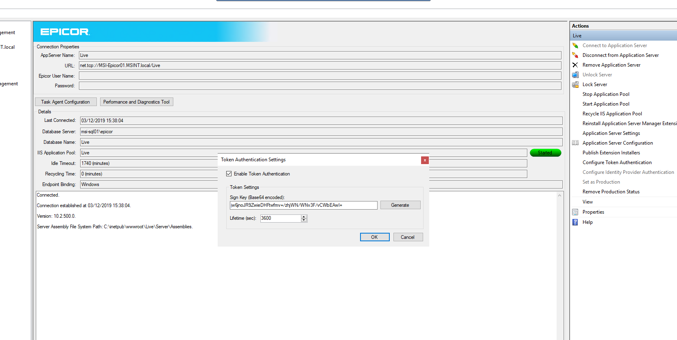The height and width of the screenshot is (340, 677).
Task: Select Connect to Application Server action
Action: tap(615, 45)
